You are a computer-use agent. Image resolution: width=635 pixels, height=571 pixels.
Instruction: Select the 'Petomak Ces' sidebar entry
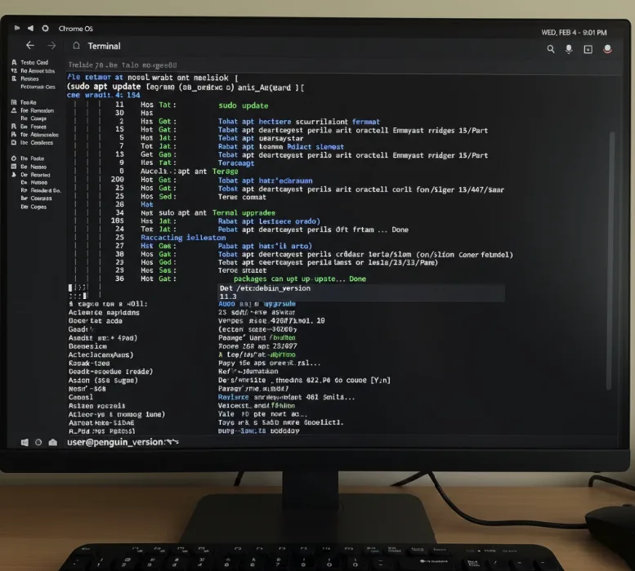click(x=37, y=86)
